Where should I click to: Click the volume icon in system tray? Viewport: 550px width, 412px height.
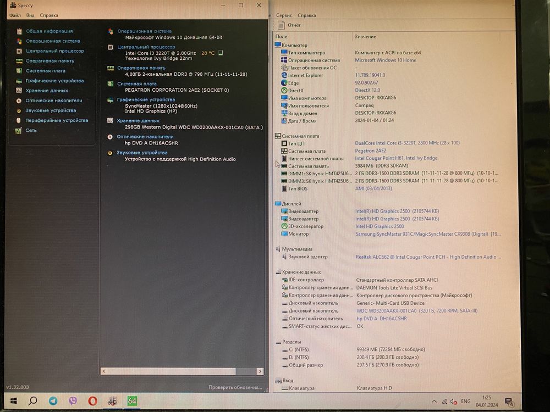tap(454, 402)
